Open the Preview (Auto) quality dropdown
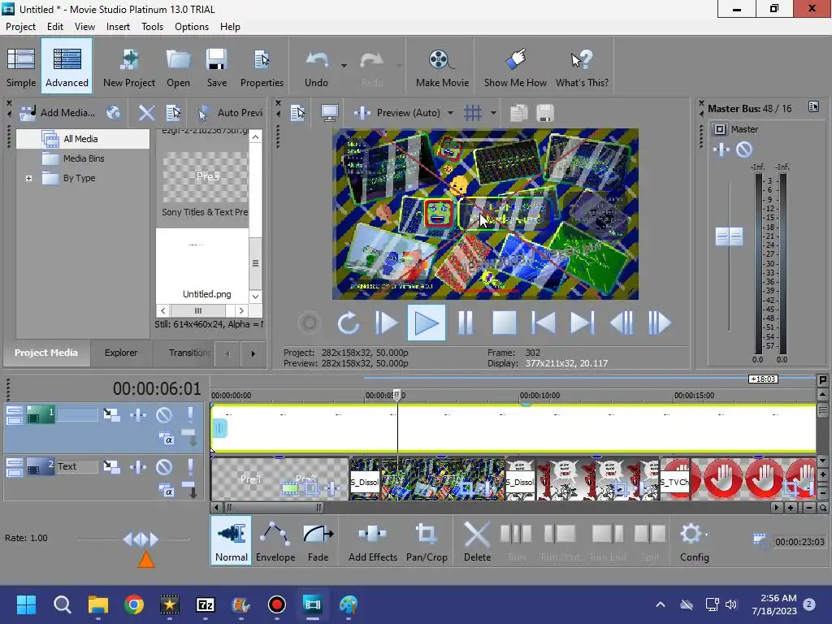The width and height of the screenshot is (832, 624). click(x=450, y=113)
